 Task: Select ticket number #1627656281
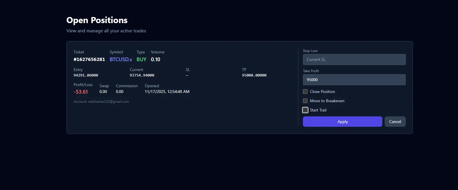(x=89, y=59)
